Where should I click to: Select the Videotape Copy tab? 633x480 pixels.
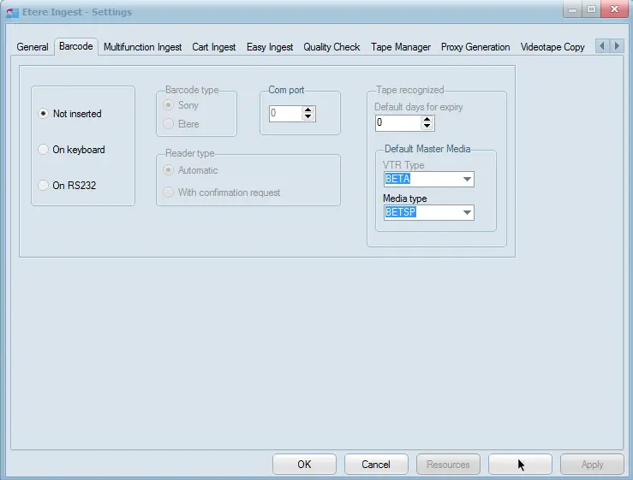pos(552,47)
